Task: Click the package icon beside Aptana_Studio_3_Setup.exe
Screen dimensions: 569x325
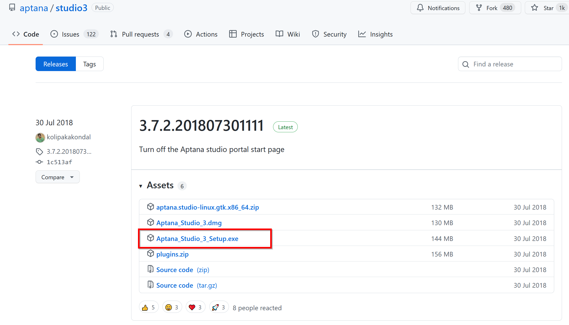Action: click(x=150, y=238)
